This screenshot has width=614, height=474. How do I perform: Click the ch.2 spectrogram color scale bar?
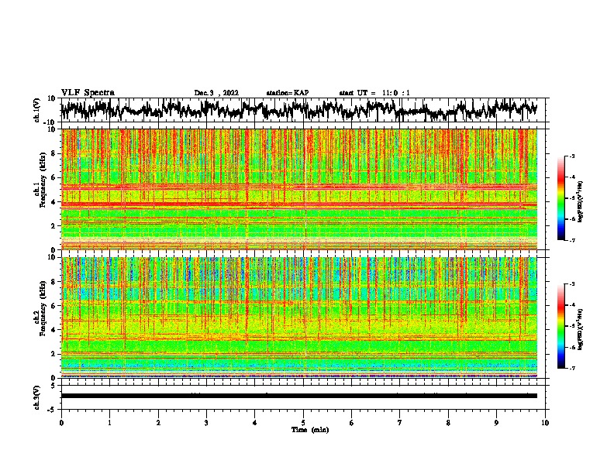tap(561, 326)
